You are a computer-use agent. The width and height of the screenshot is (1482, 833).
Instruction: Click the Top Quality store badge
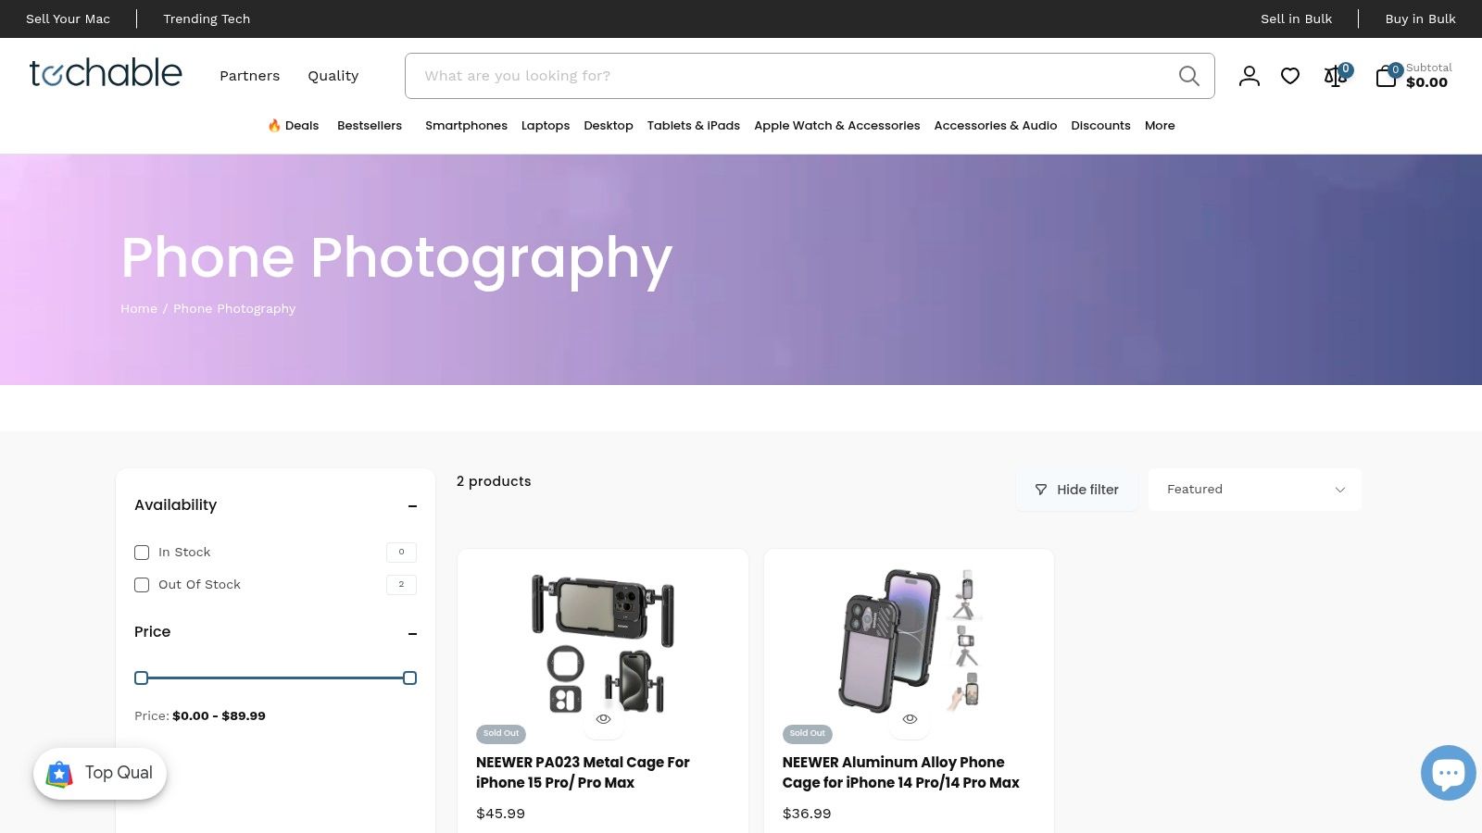tap(100, 773)
